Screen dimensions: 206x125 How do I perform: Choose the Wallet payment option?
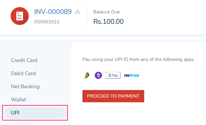pyautogui.click(x=19, y=100)
